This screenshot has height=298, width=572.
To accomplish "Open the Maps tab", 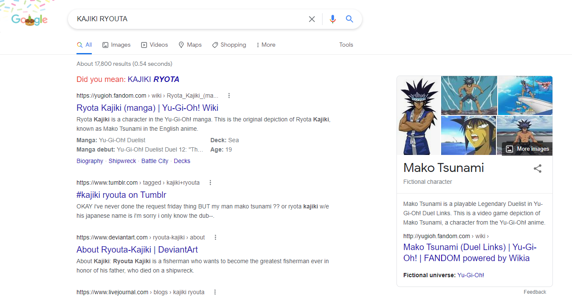I will 190,45.
